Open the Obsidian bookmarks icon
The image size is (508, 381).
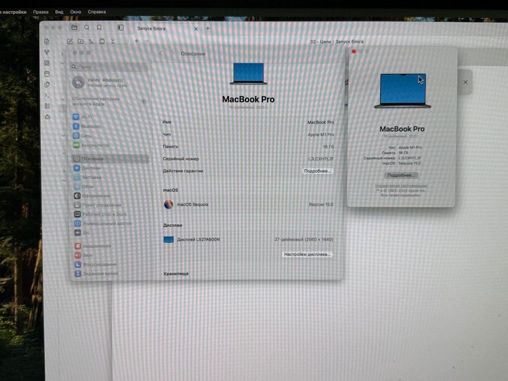point(99,28)
